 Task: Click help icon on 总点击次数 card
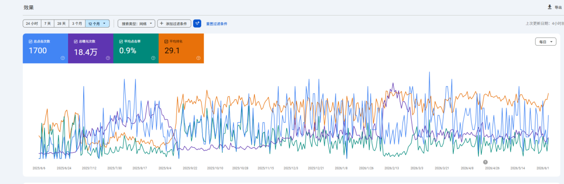[x=63, y=58]
